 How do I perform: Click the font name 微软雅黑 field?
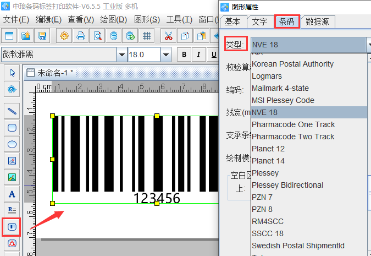(x=59, y=55)
